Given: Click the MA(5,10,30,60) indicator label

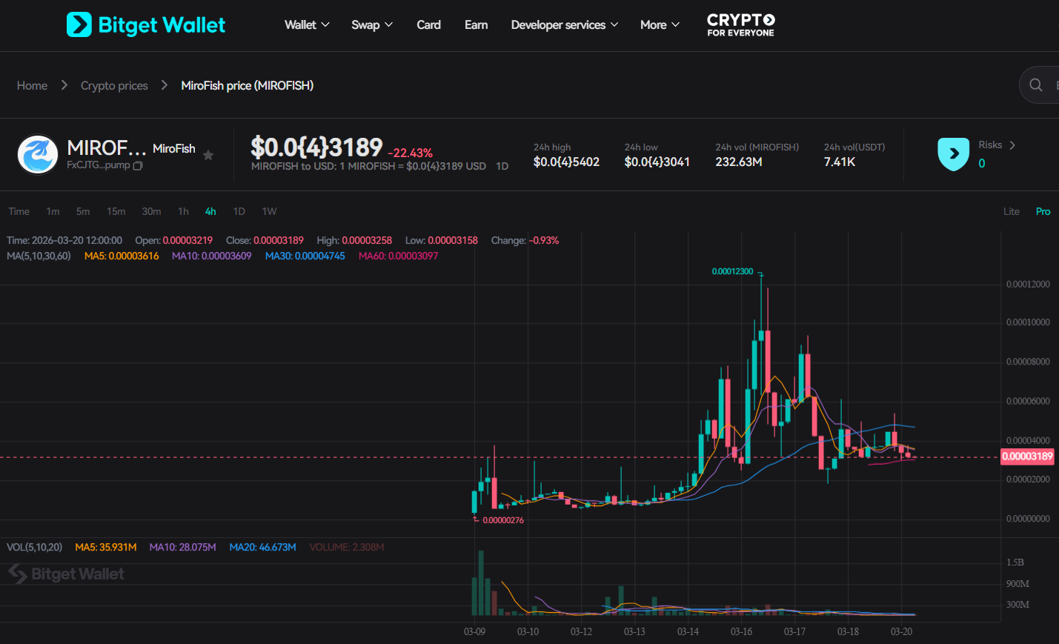Looking at the screenshot, I should [39, 256].
